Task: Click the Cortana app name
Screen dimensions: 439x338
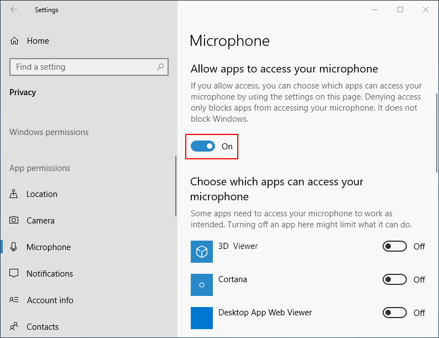Action: [233, 279]
